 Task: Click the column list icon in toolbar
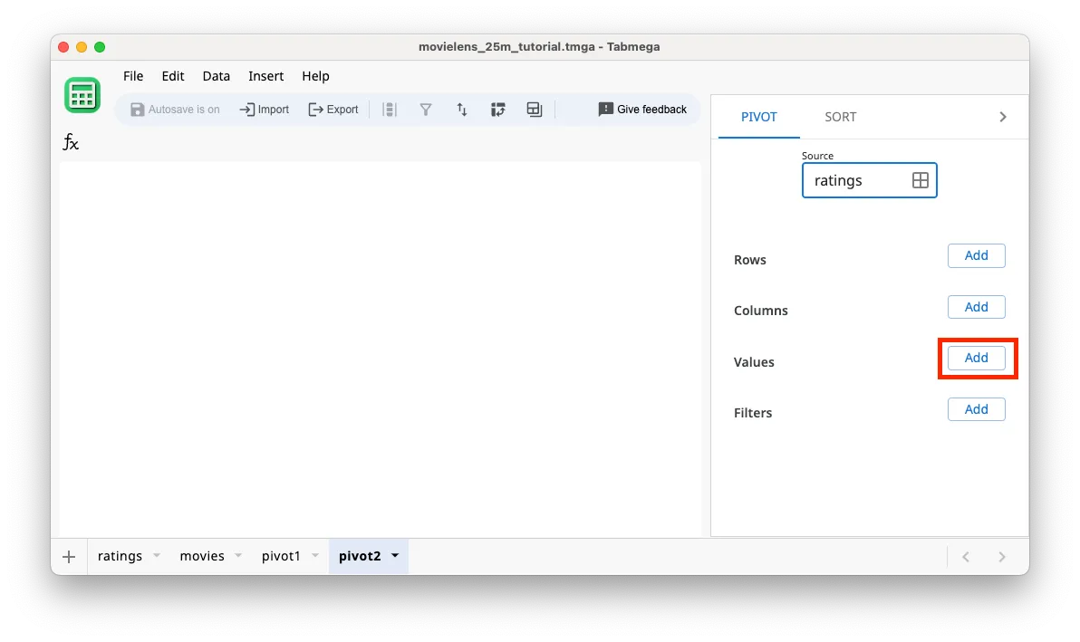[x=389, y=109]
